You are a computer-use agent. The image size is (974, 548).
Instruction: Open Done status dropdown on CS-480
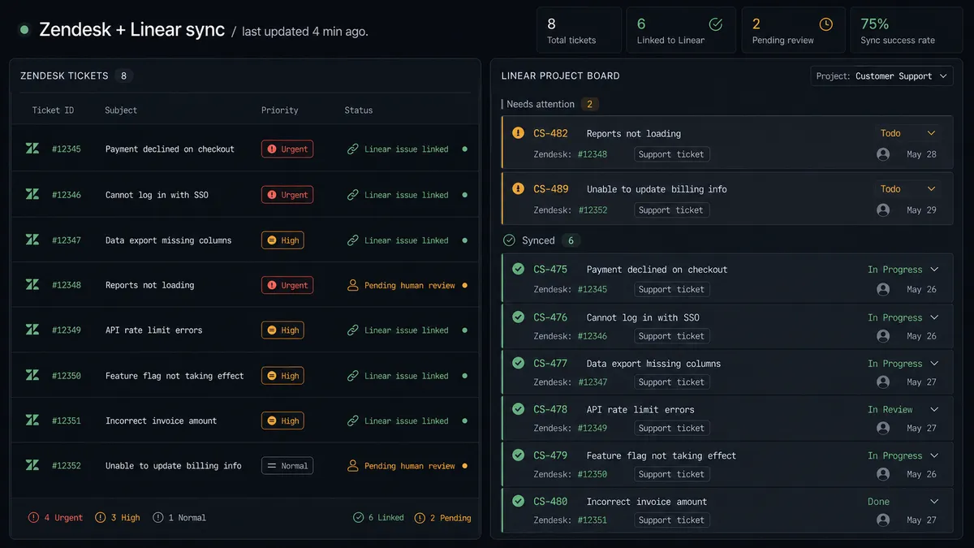tap(903, 502)
